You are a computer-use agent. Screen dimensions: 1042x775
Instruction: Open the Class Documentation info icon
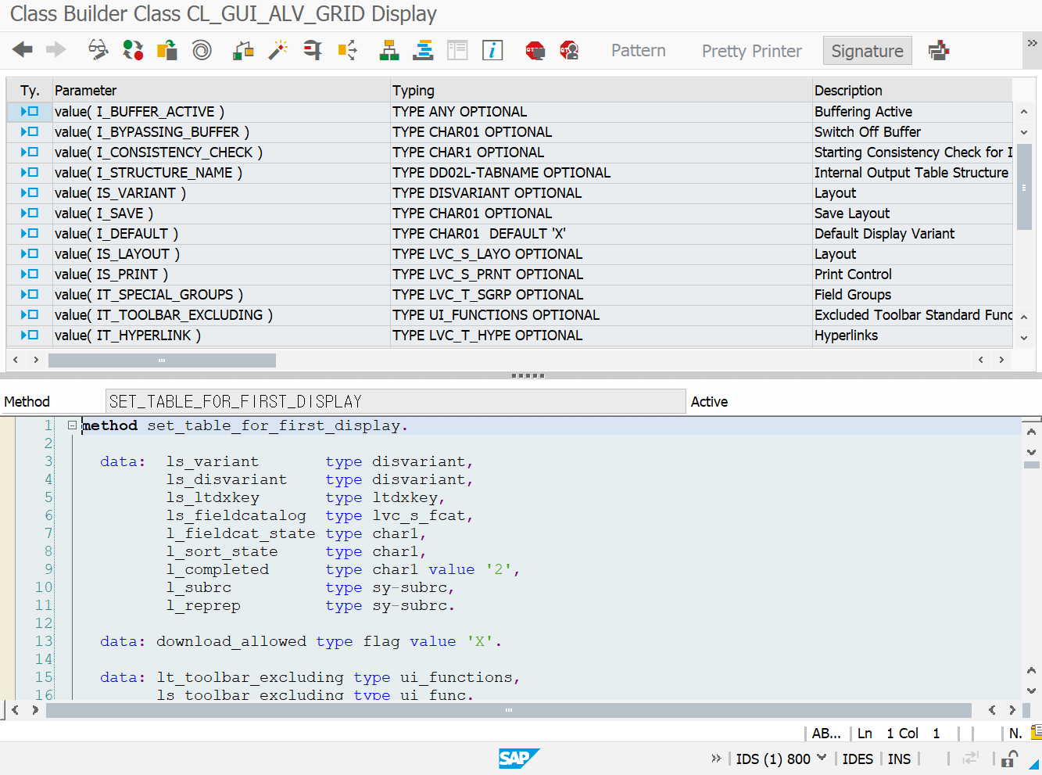point(492,50)
